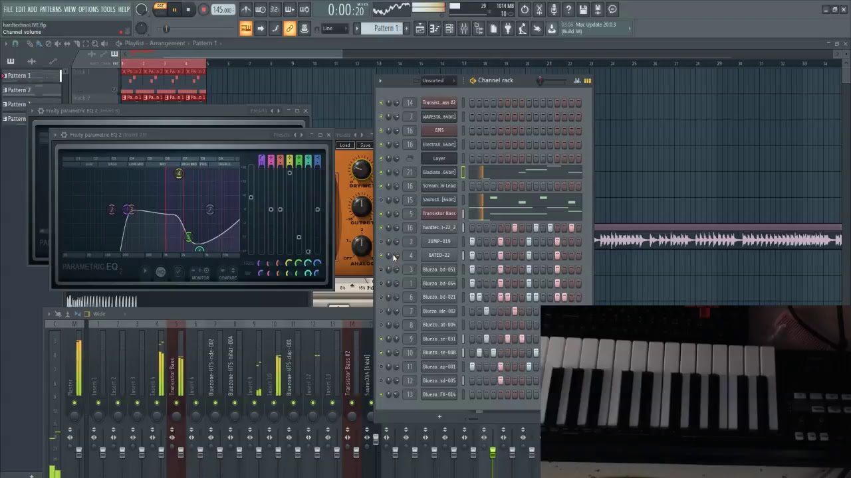The image size is (851, 478).
Task: Click the Master mixer track fader
Action: tap(78, 453)
